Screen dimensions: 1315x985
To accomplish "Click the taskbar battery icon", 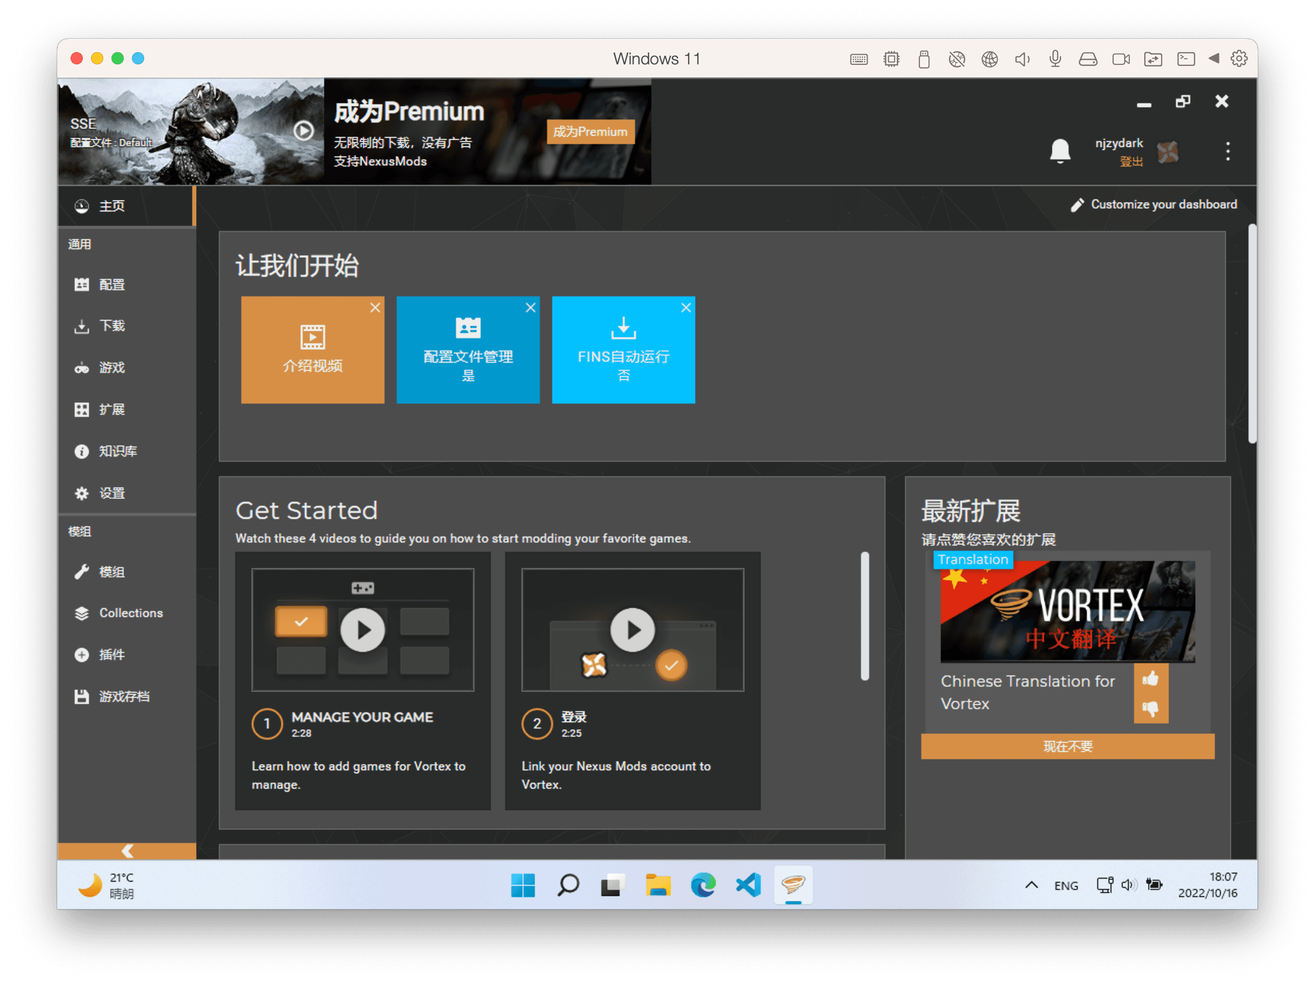I will pyautogui.click(x=1154, y=884).
